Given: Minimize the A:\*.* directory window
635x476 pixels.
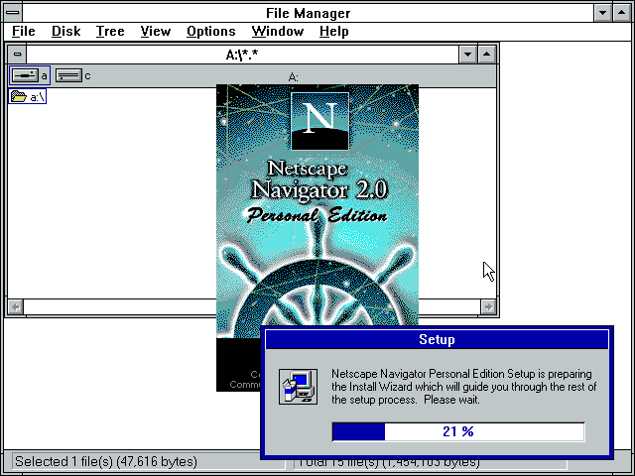Looking at the screenshot, I should tap(467, 54).
